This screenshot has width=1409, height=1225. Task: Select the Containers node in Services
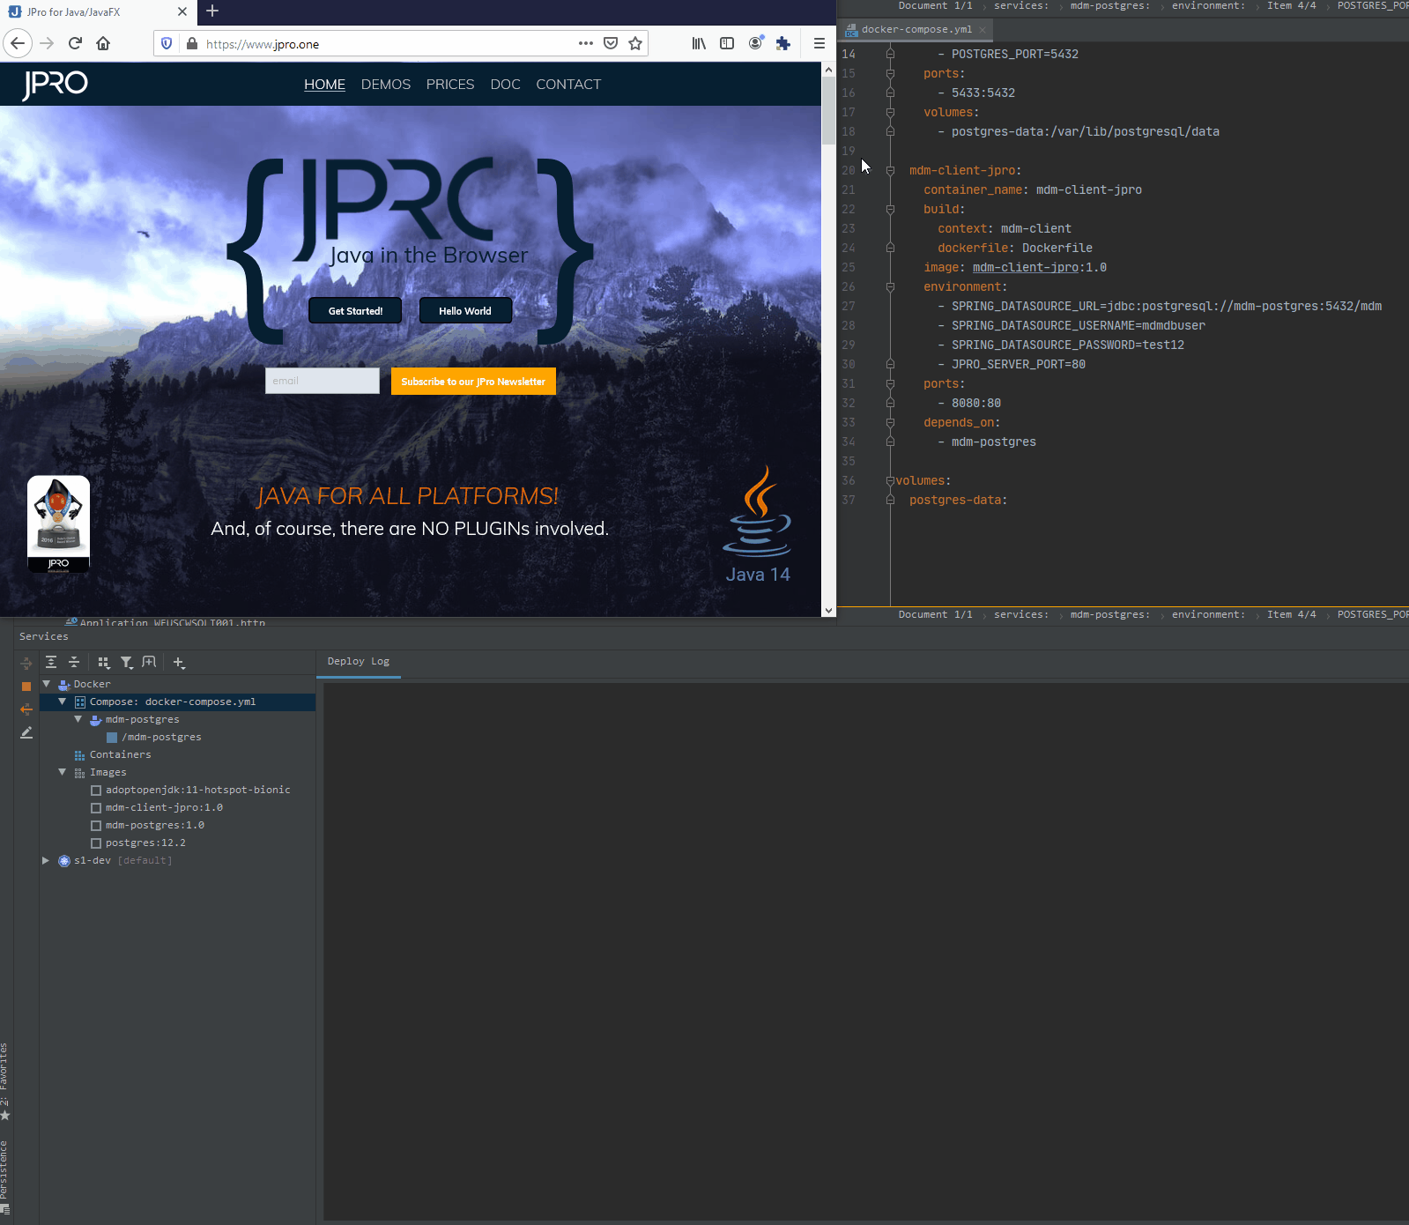120,755
